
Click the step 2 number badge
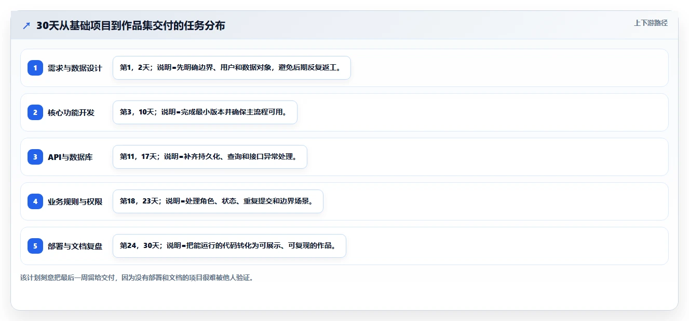click(x=35, y=112)
